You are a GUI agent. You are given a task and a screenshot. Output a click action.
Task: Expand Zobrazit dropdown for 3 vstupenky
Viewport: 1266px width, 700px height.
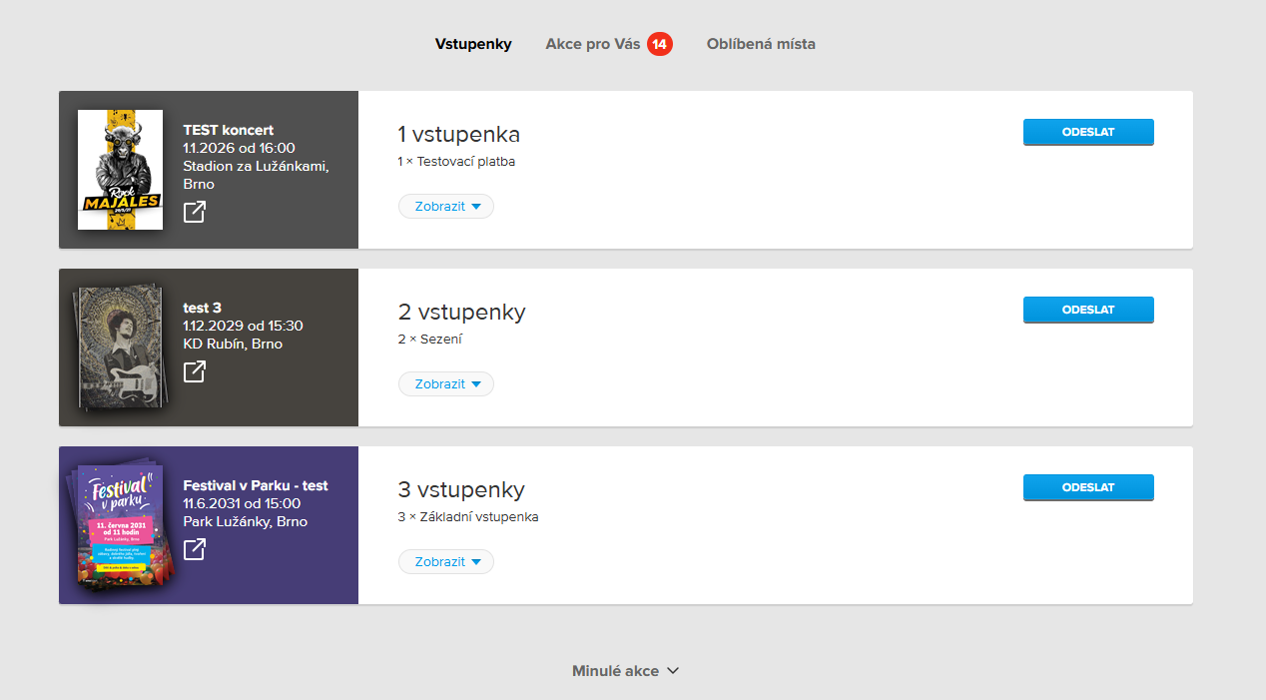[446, 562]
